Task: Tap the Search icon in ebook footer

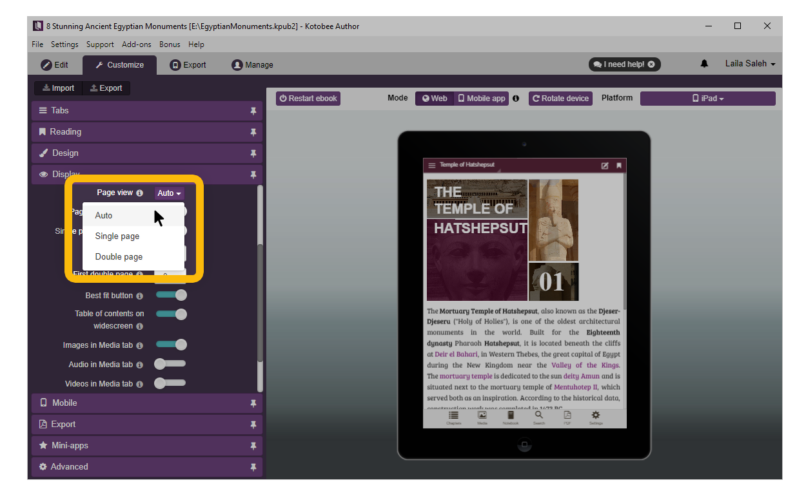Action: (539, 417)
